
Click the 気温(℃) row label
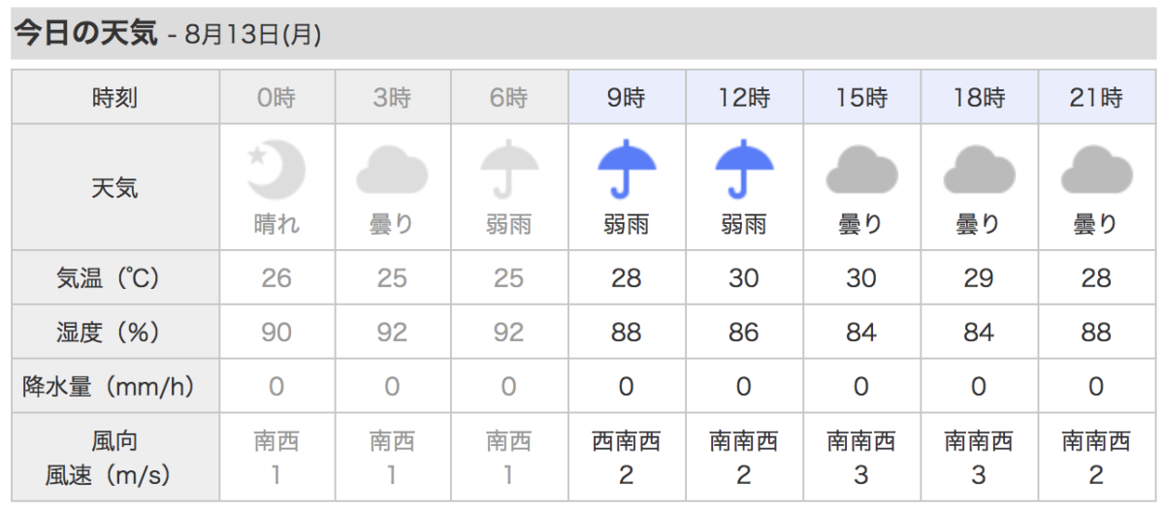pyautogui.click(x=108, y=278)
